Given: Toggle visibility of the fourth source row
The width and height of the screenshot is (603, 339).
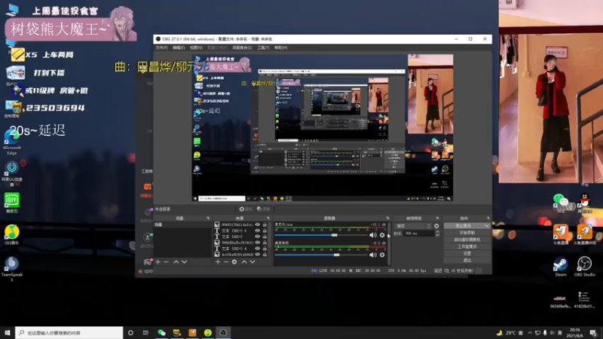Looking at the screenshot, I should 258,243.
